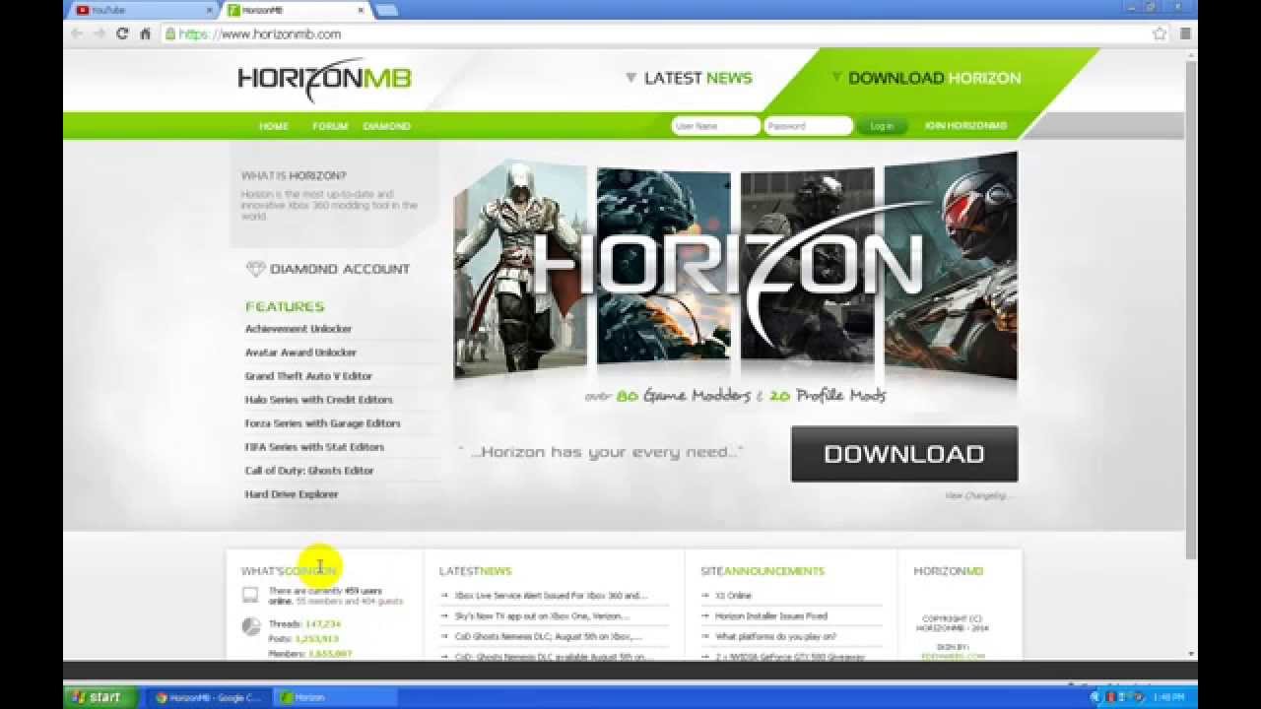Open the Avatar Award Unlocker feature

(300, 353)
